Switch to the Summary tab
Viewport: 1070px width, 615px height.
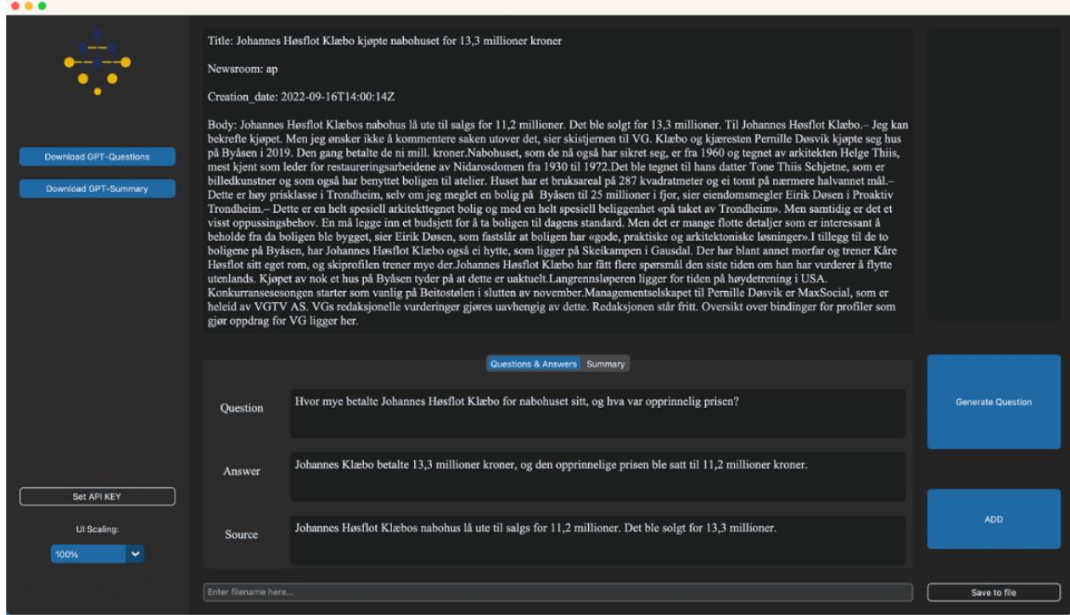pos(605,364)
